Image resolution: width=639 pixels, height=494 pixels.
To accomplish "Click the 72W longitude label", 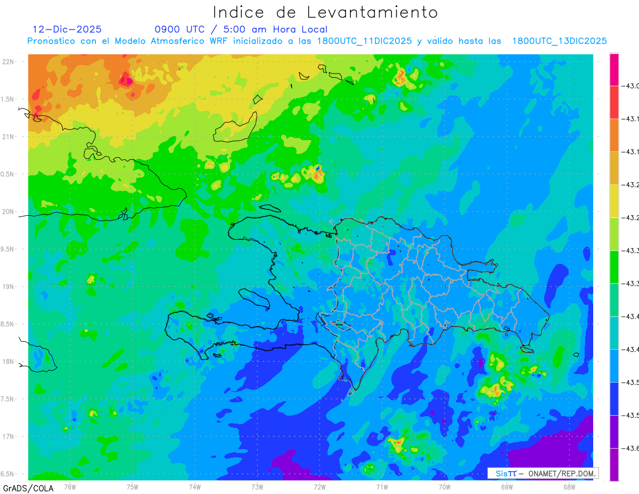I will (x=319, y=487).
